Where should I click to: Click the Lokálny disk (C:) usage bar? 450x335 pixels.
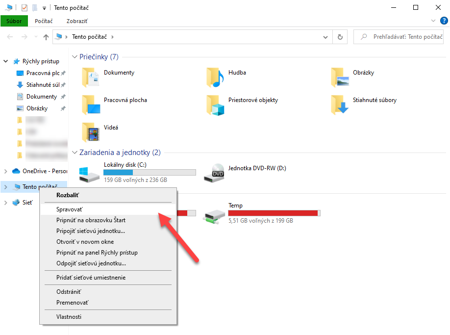pos(150,172)
